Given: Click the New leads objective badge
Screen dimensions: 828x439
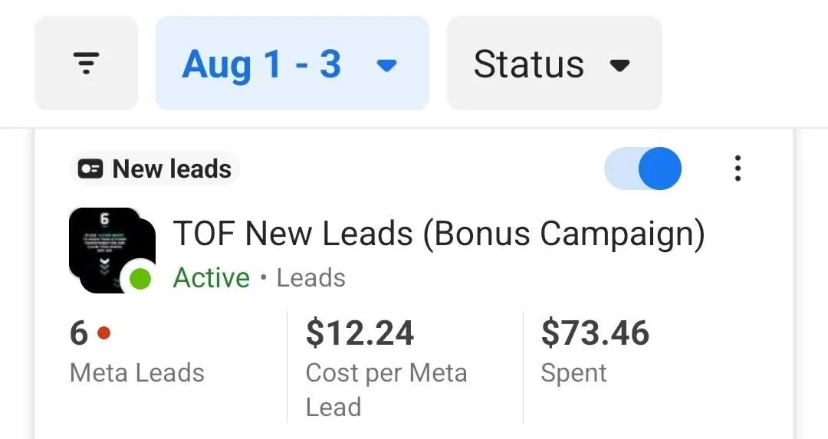Looking at the screenshot, I should tap(155, 169).
